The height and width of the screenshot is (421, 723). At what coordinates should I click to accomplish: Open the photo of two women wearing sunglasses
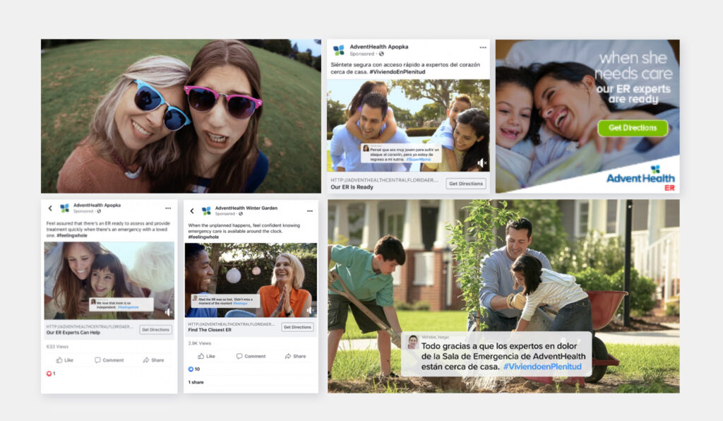(x=181, y=116)
